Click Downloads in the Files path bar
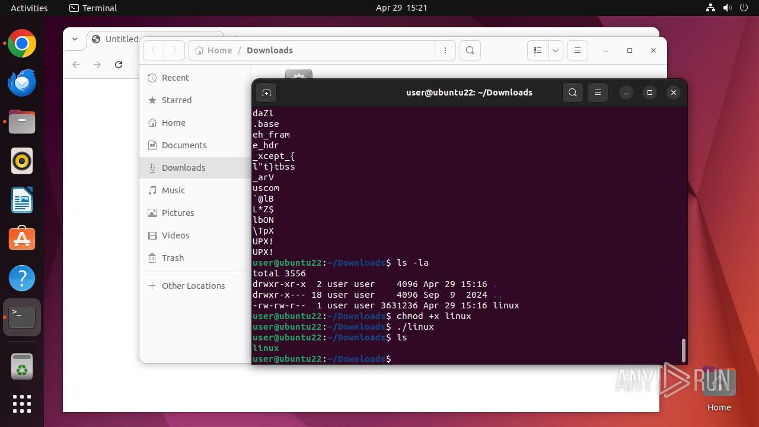Viewport: 759px width, 427px height. pos(270,50)
